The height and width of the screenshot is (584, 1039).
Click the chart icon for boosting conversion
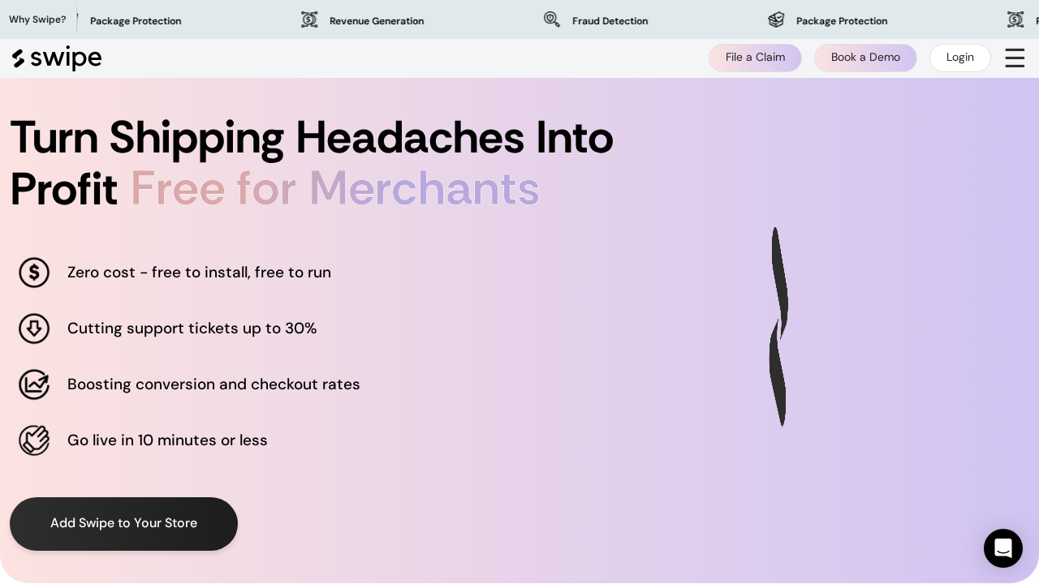34,384
